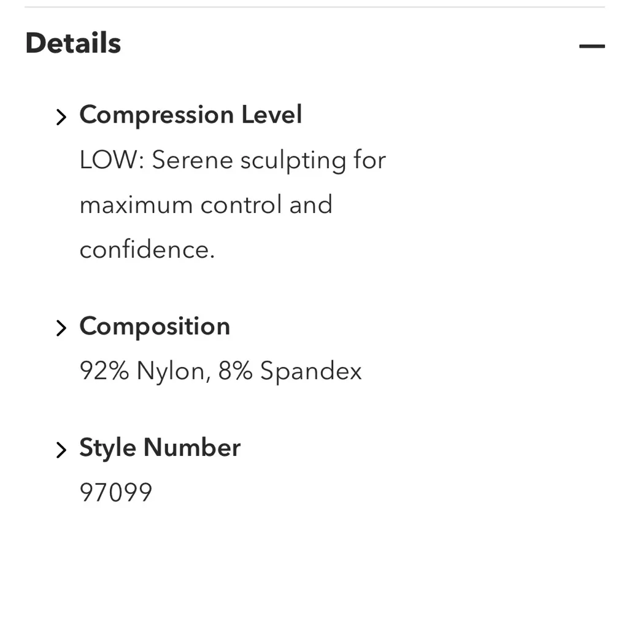Collapse the Details section with minus icon
629x629 pixels.
[592, 46]
